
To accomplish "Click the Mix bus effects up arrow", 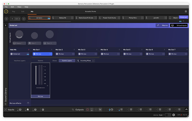I will 28,103.
